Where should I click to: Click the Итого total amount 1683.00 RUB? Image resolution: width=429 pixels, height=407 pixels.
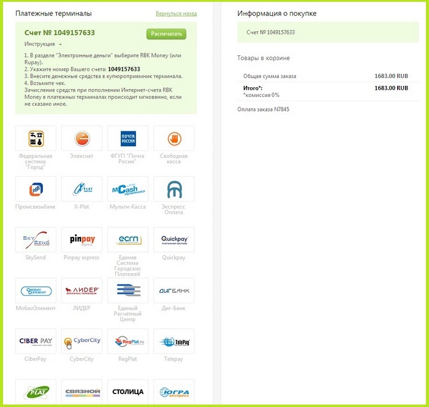[391, 88]
